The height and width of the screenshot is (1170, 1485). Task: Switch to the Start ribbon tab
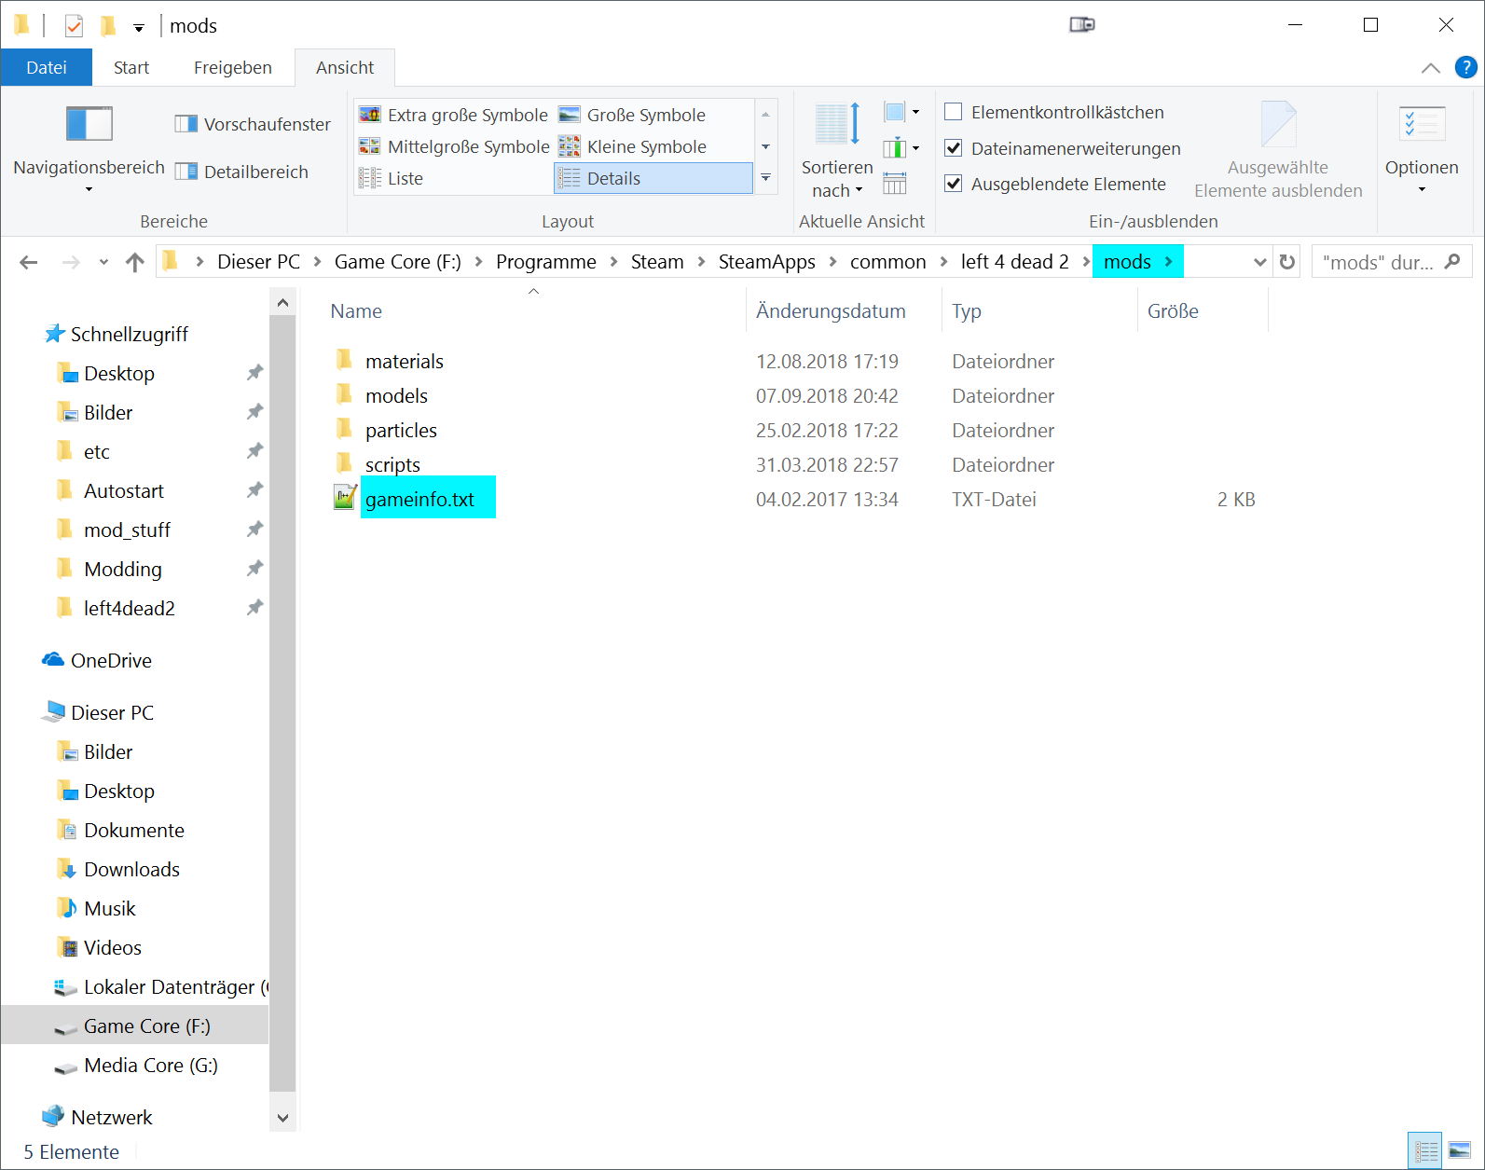[131, 67]
